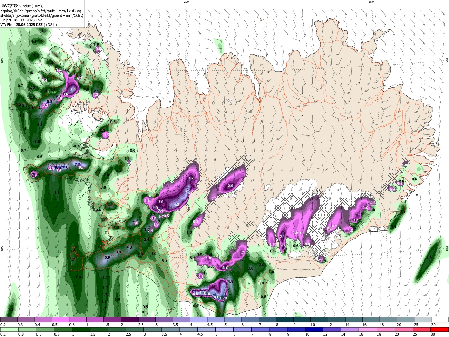This screenshot has height=337, width=449.
Task: Select the light periwinkle 4 snow legend swatch
Action: click(198, 320)
